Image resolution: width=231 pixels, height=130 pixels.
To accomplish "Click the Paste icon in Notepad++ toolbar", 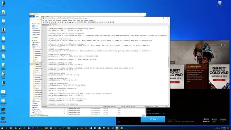I will click(62, 22).
